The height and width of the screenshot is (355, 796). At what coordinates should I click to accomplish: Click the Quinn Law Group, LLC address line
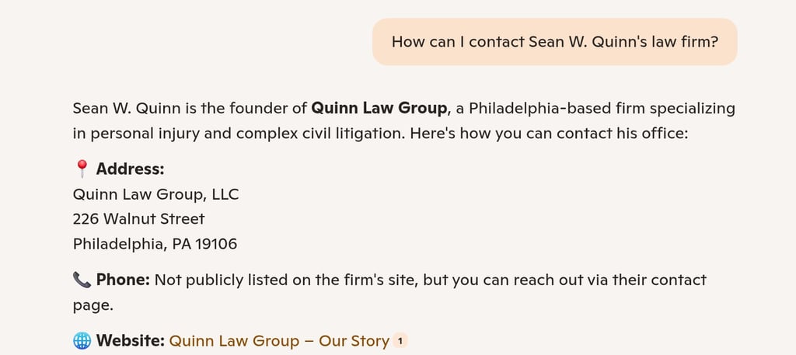(x=155, y=195)
